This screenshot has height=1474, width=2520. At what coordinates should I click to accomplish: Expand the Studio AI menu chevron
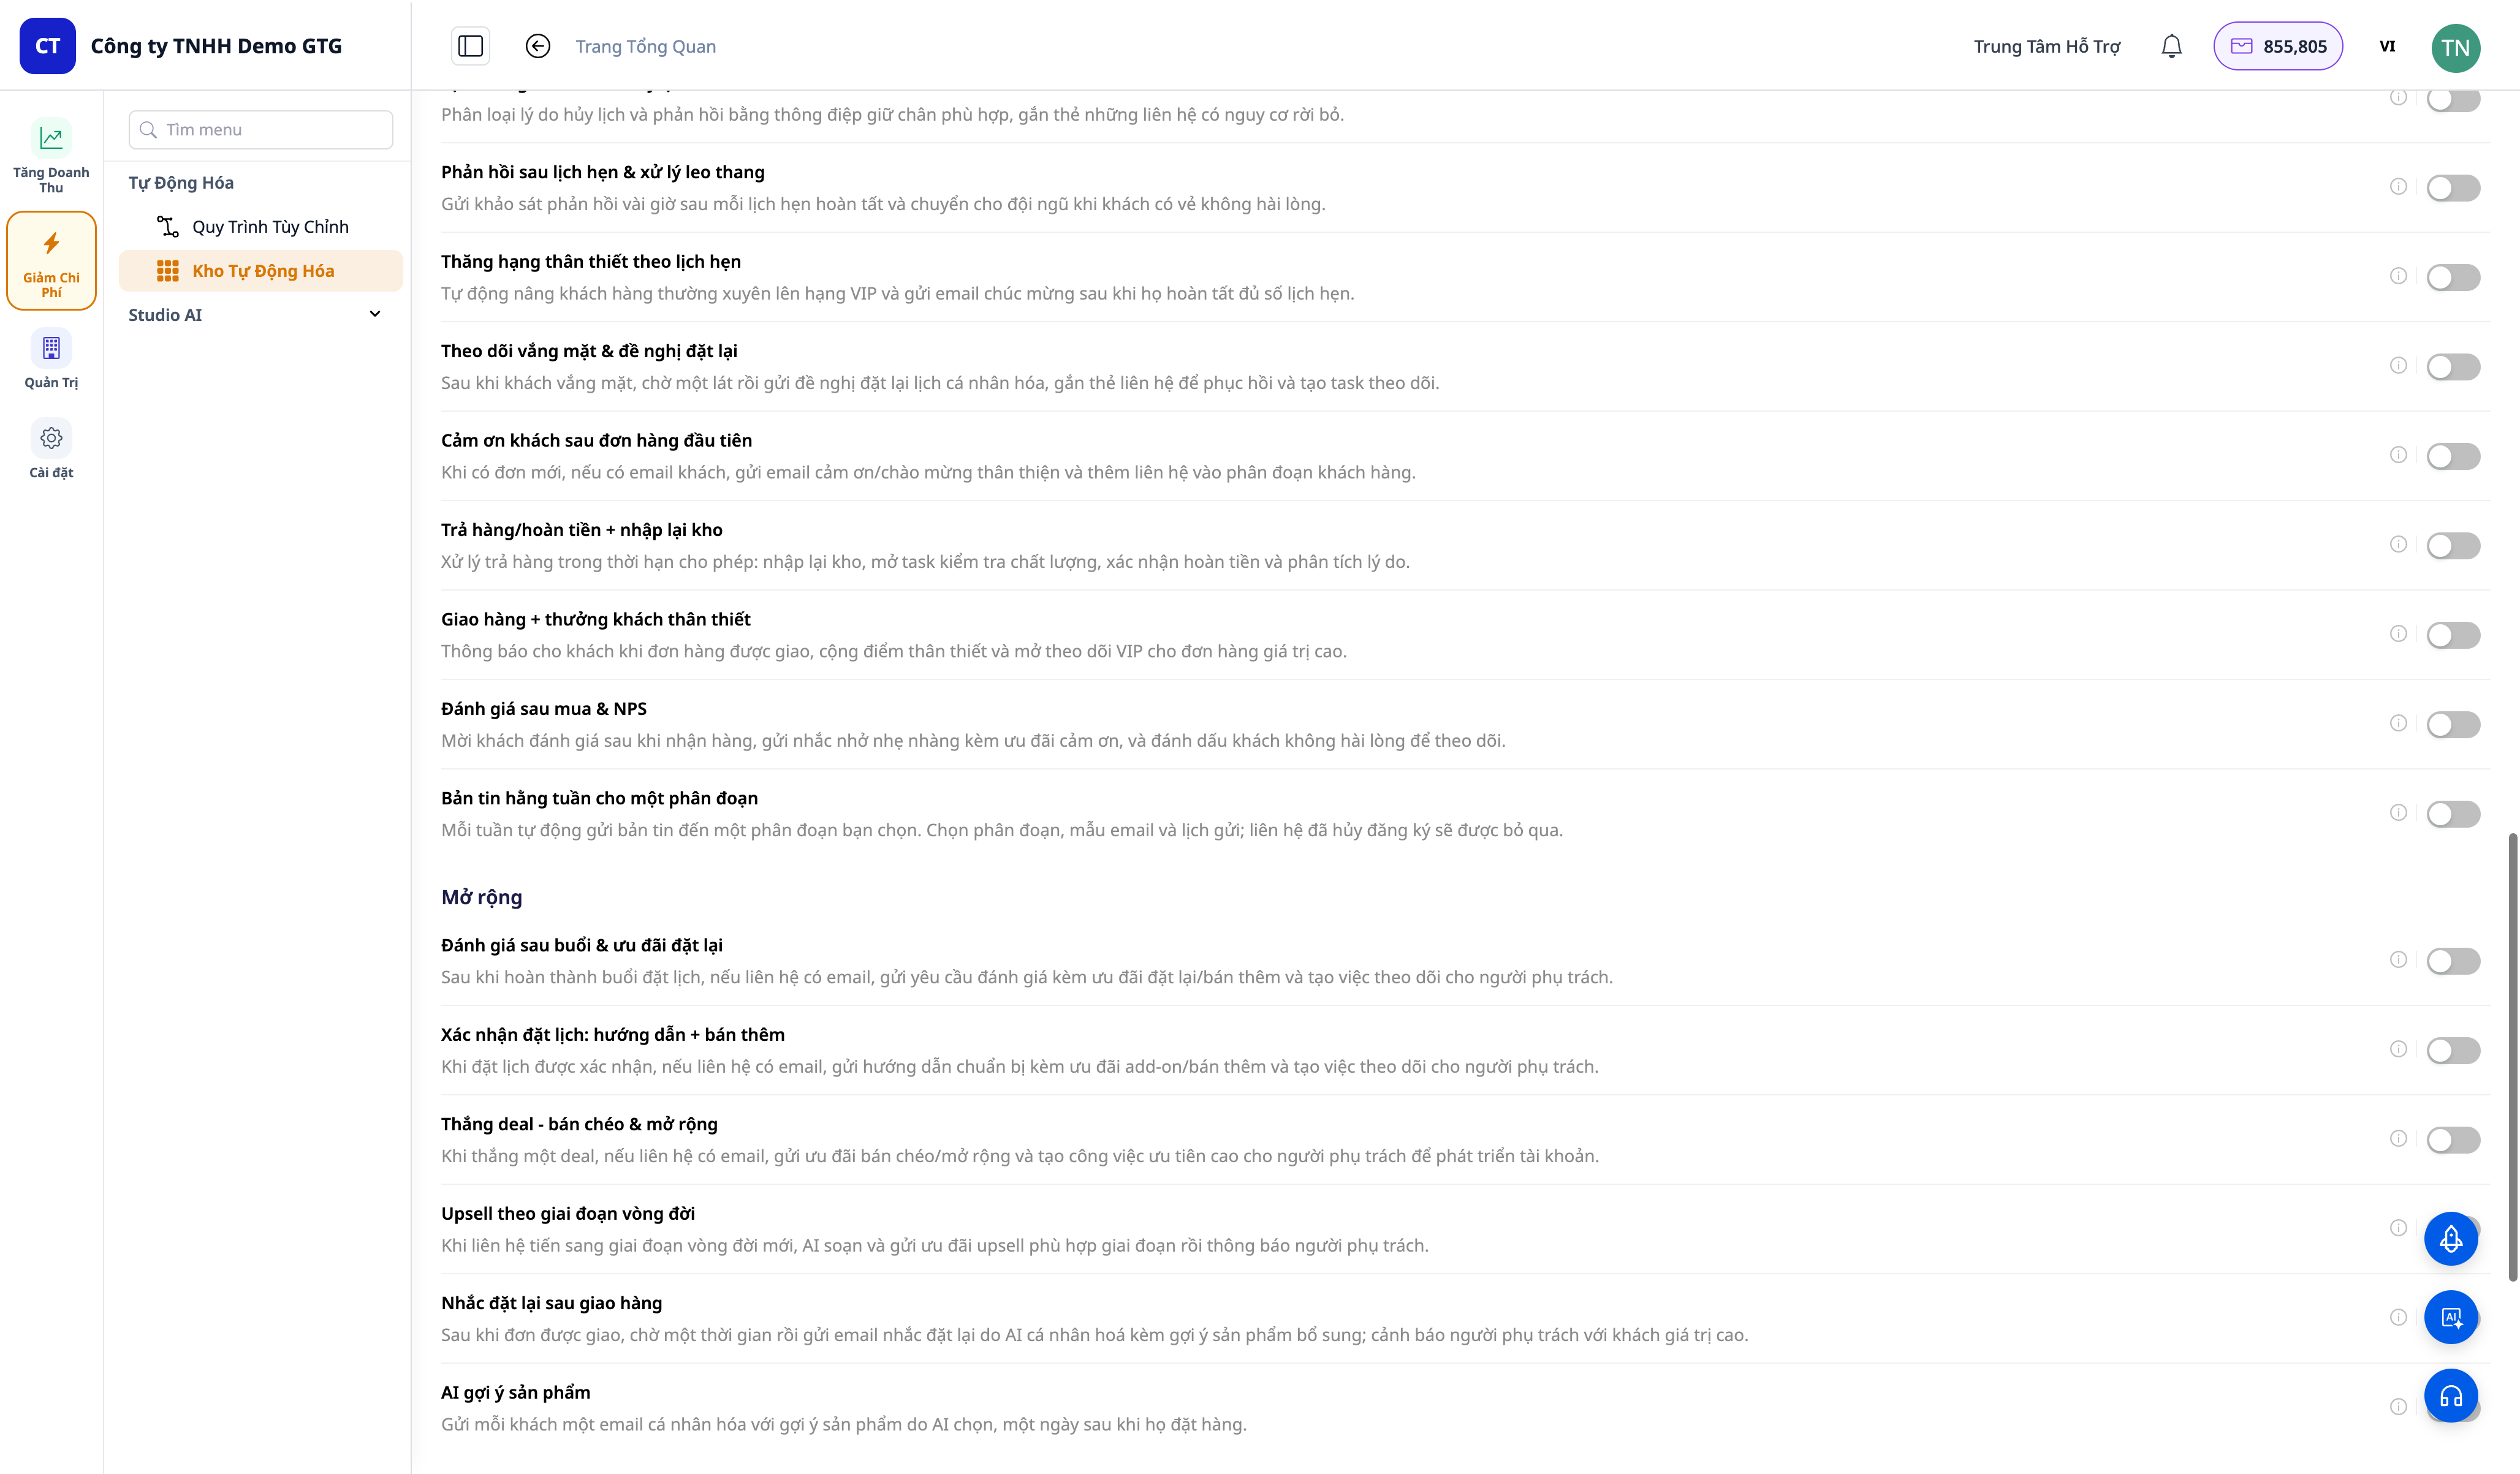pyautogui.click(x=375, y=314)
